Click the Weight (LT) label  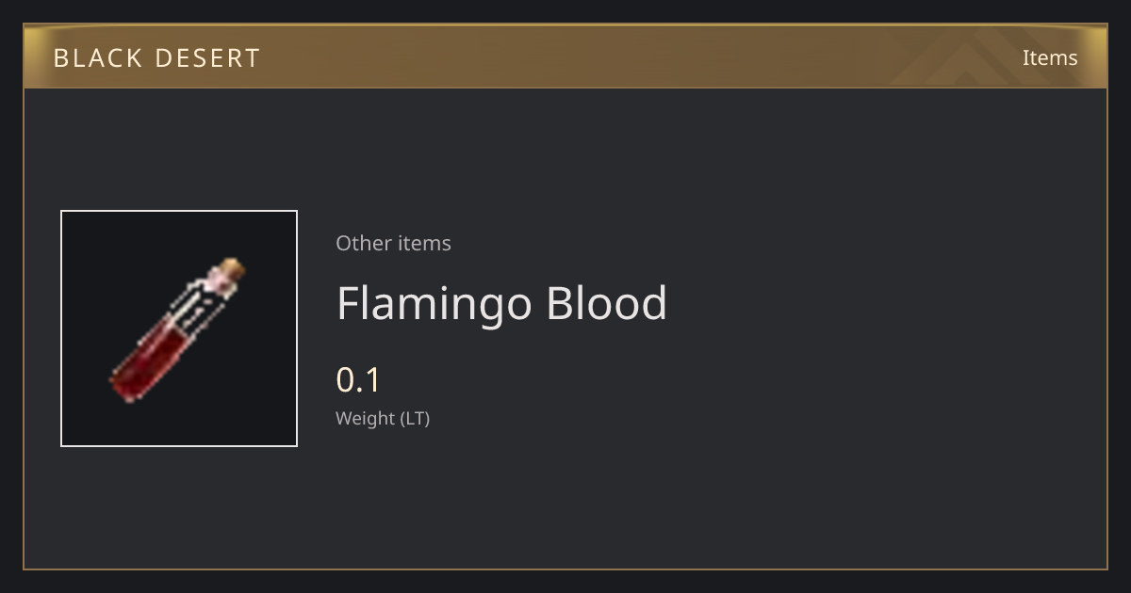pyautogui.click(x=383, y=419)
